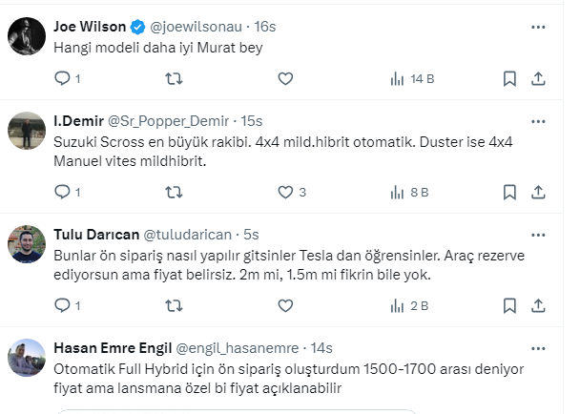This screenshot has width=580, height=414.
Task: Reply to Joe Wilson's tweet
Action: click(63, 79)
